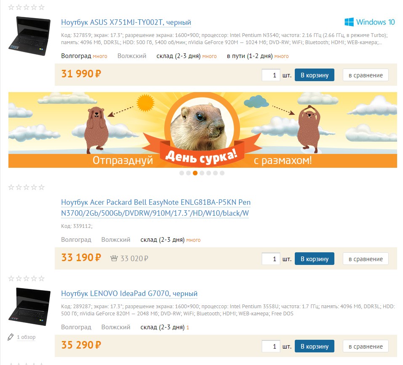Open the ASUS X751MJ laptop thumbnail
The image size is (403, 365).
point(29,36)
